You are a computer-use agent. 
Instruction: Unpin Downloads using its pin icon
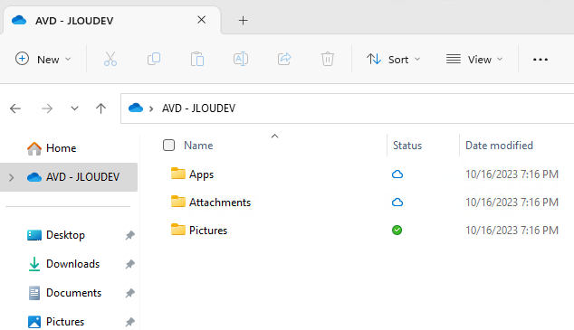click(130, 264)
